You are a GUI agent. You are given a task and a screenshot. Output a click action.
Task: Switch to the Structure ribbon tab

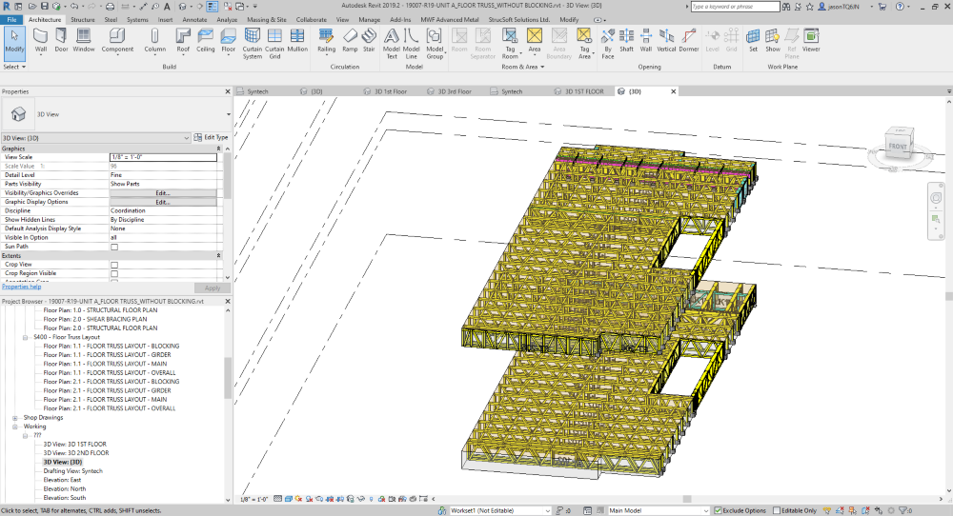[x=83, y=18]
